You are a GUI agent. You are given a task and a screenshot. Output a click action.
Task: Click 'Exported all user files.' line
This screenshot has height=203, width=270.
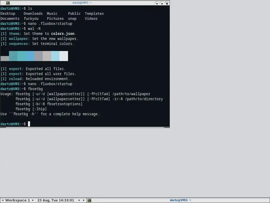51,74
